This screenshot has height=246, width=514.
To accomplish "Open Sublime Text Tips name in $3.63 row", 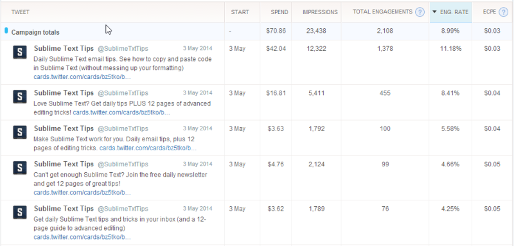I will pos(64,128).
